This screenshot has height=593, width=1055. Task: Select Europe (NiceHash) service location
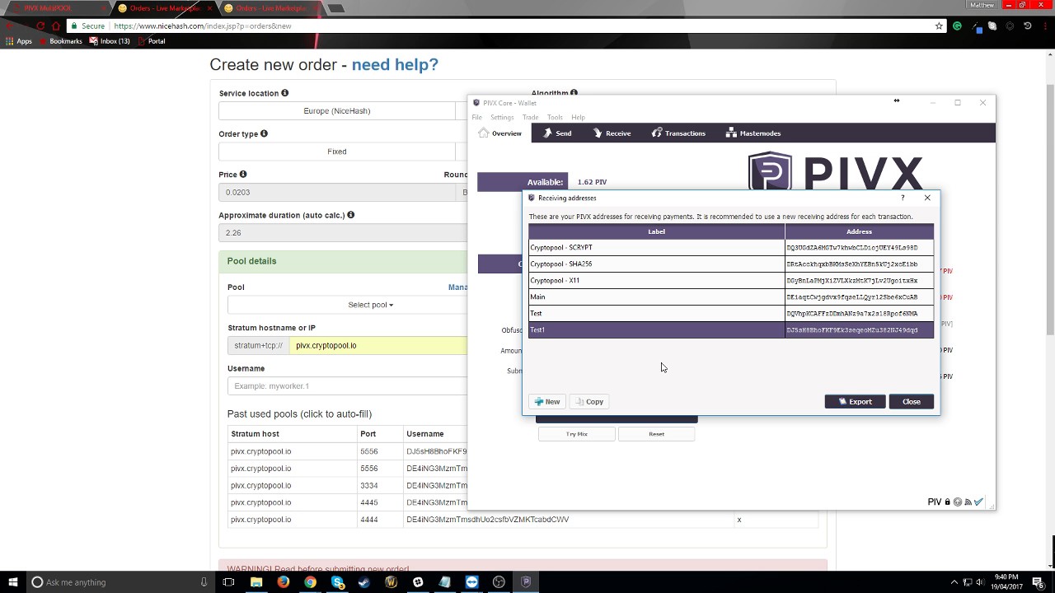(x=337, y=111)
